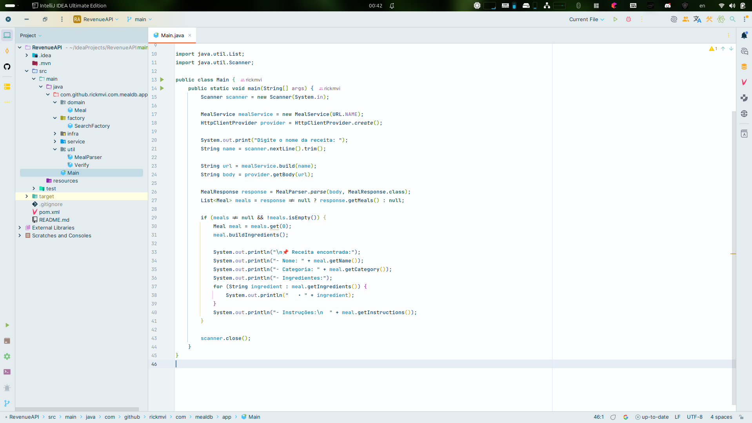This screenshot has width=752, height=423.
Task: Open warning inspection indicator
Action: (713, 49)
